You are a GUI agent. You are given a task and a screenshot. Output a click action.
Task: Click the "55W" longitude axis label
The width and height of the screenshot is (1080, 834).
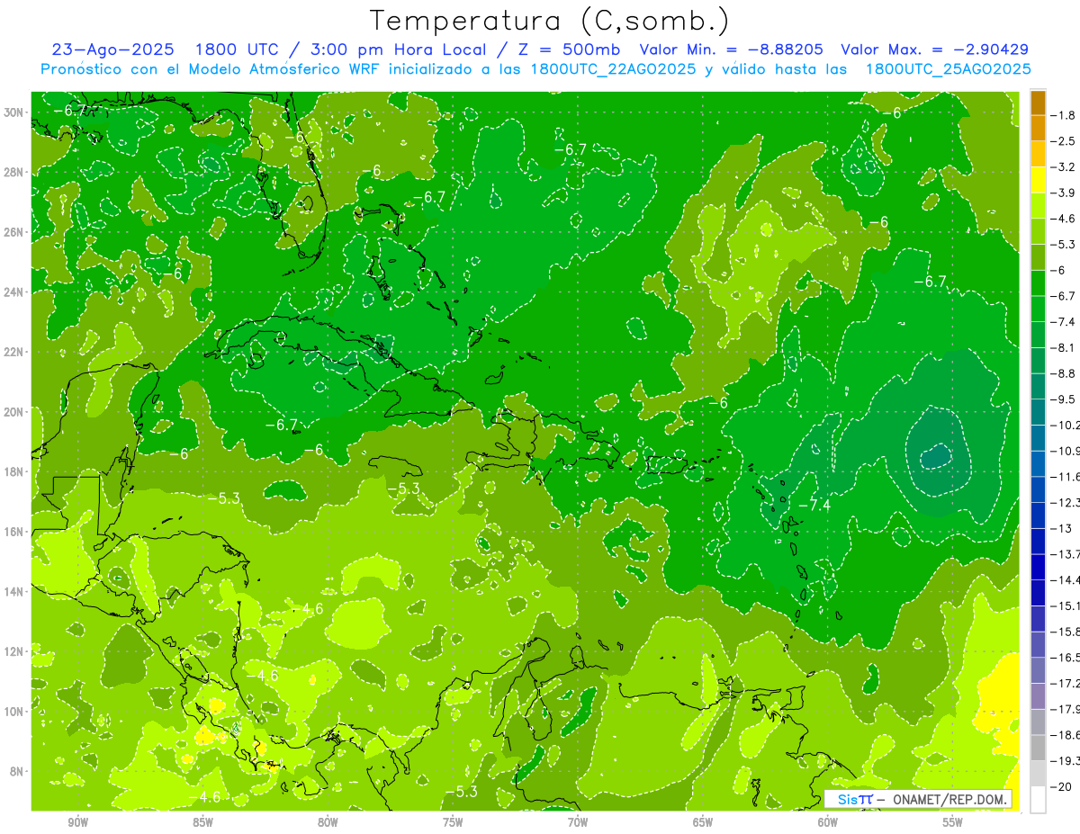click(x=953, y=822)
